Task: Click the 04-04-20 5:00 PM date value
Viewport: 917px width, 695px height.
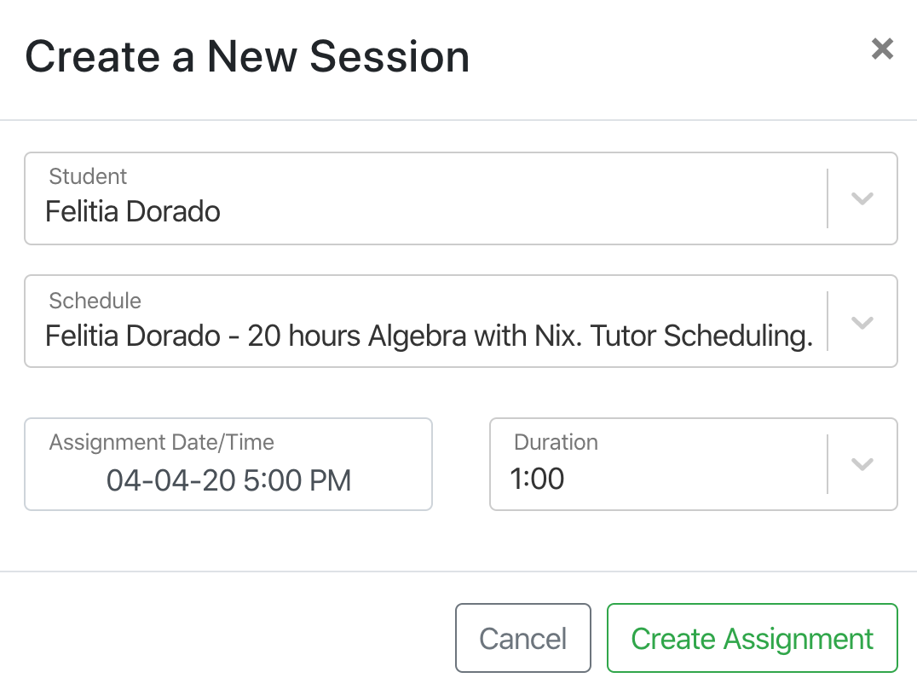Action: point(228,480)
